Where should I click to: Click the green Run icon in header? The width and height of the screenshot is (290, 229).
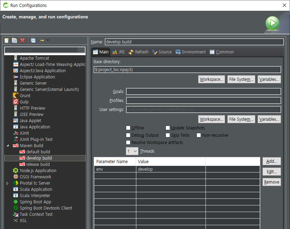272,23
